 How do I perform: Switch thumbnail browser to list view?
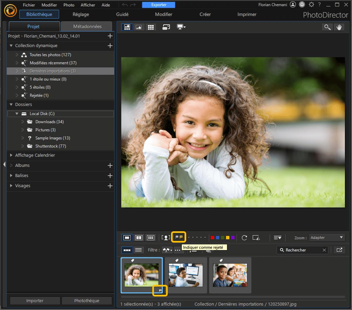pyautogui.click(x=138, y=250)
